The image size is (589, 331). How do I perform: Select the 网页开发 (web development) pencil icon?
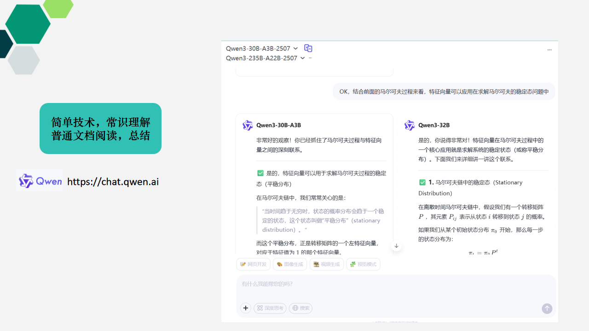tap(243, 264)
